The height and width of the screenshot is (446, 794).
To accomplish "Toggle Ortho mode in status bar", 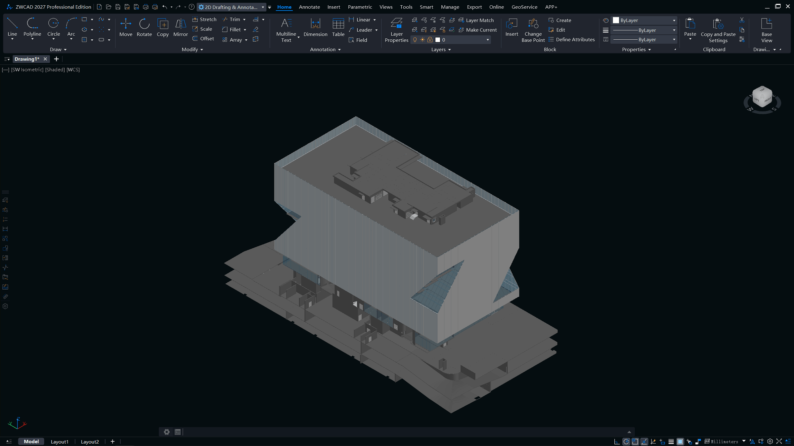I will (x=617, y=442).
